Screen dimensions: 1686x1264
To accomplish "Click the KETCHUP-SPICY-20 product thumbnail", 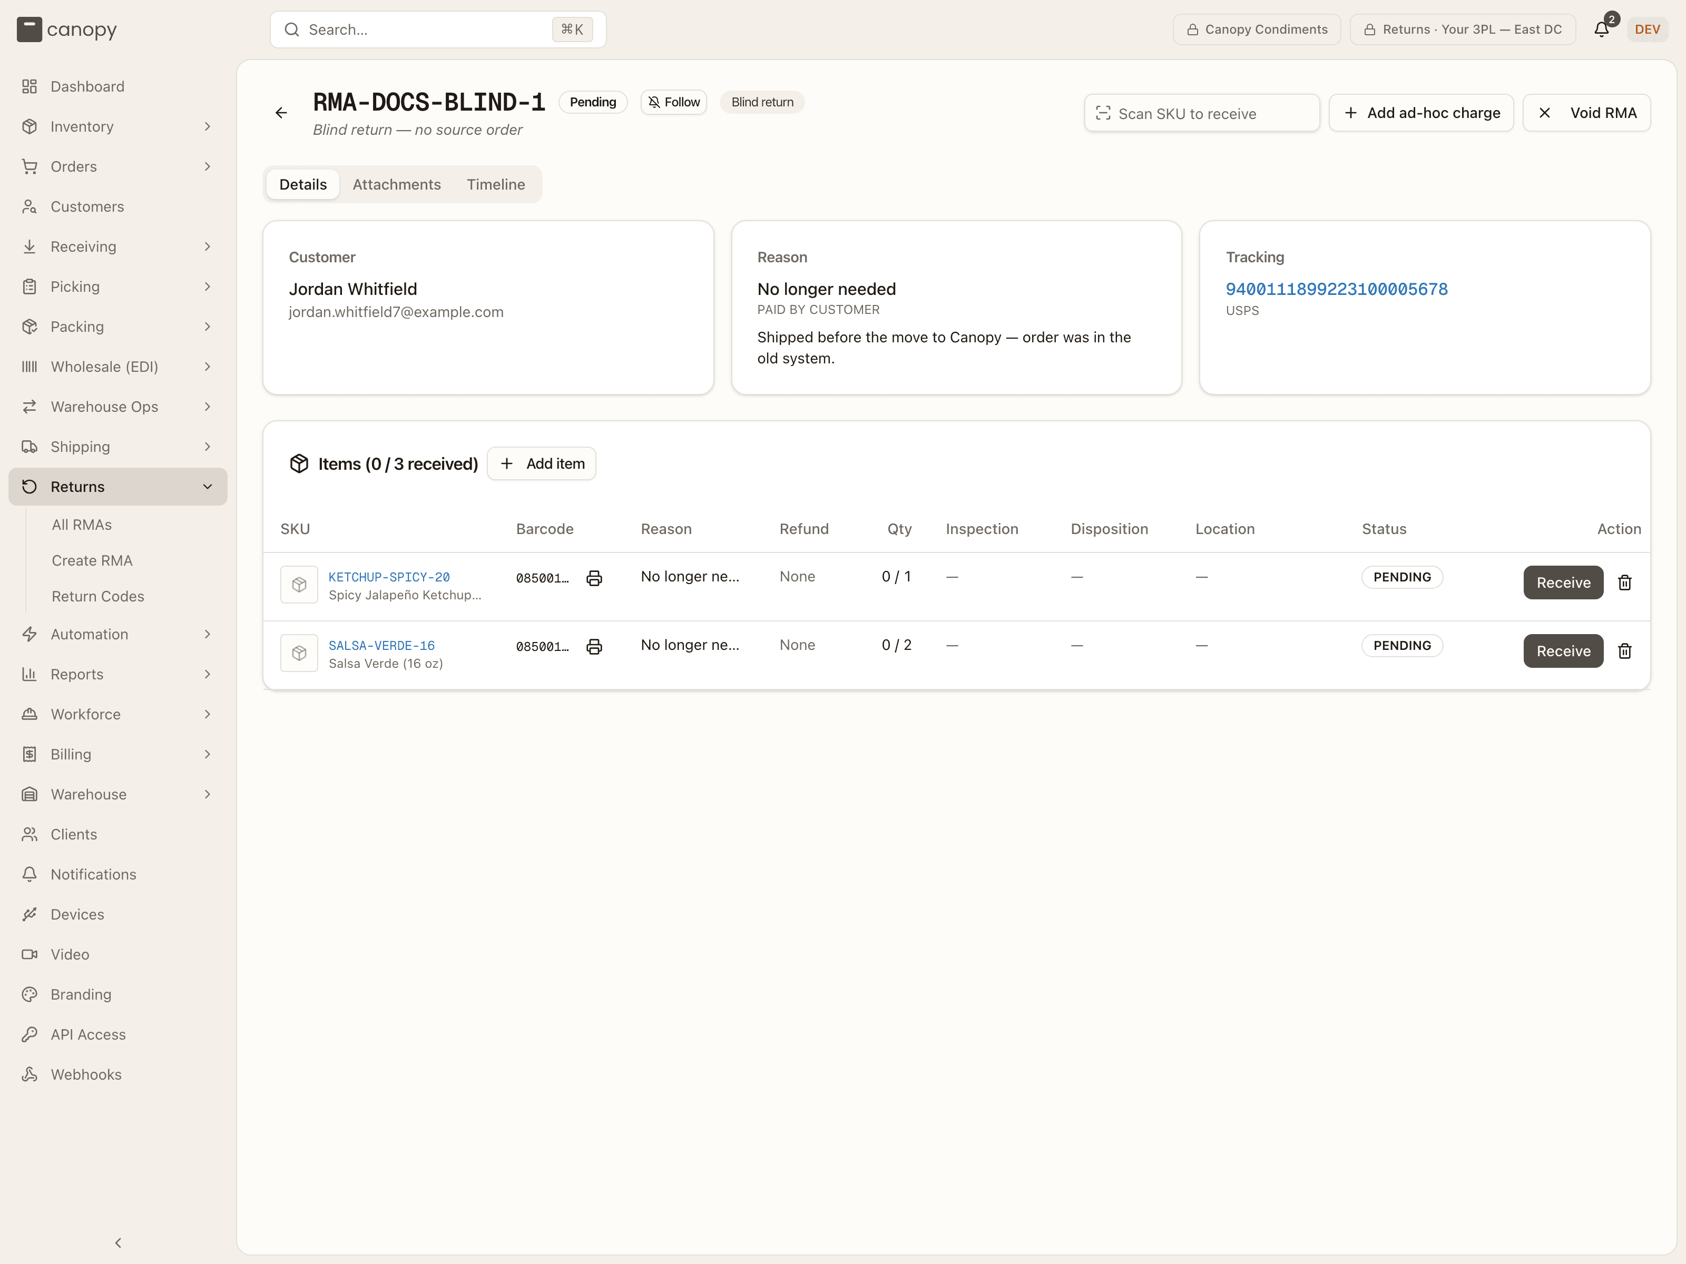I will [299, 585].
